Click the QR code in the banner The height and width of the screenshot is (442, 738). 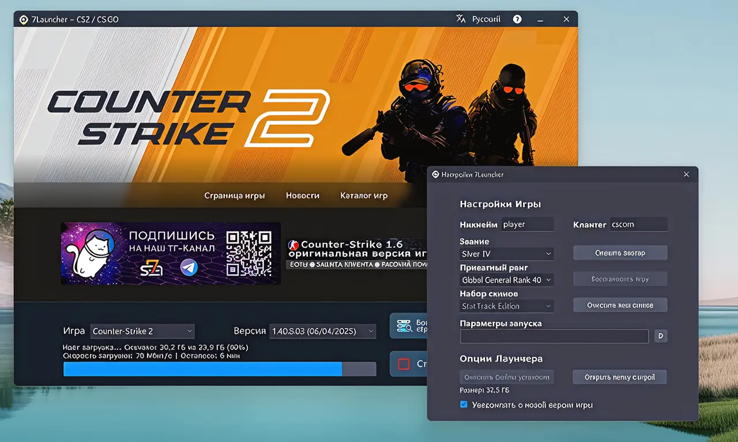[248, 253]
